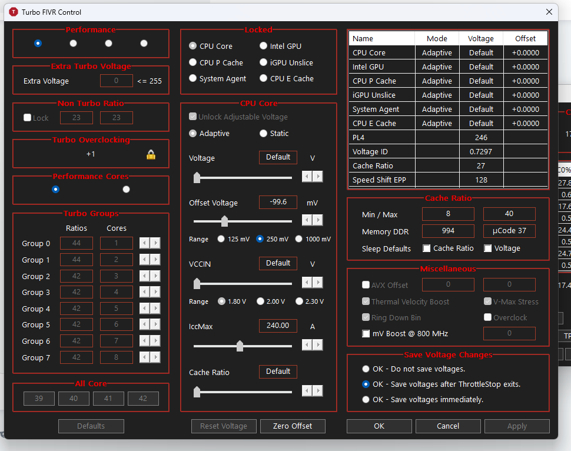Enable Sleep Defaults Cache Ratio checkbox
571x451 pixels.
coord(426,248)
